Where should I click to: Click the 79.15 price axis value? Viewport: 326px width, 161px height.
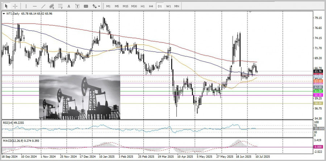coord(318,18)
